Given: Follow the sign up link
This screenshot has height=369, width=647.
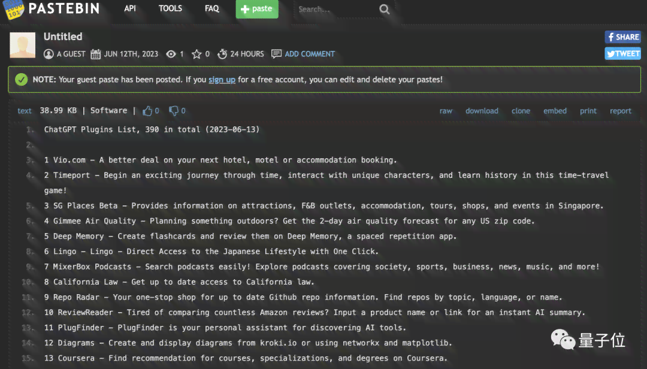Looking at the screenshot, I should [x=222, y=80].
